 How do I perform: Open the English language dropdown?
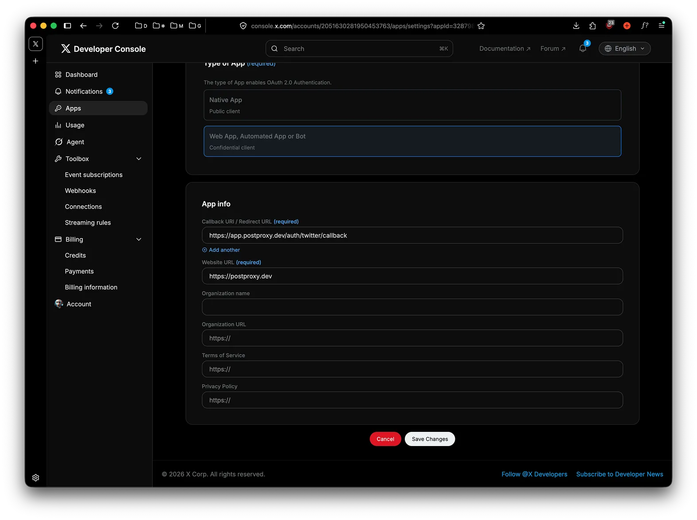[625, 49]
